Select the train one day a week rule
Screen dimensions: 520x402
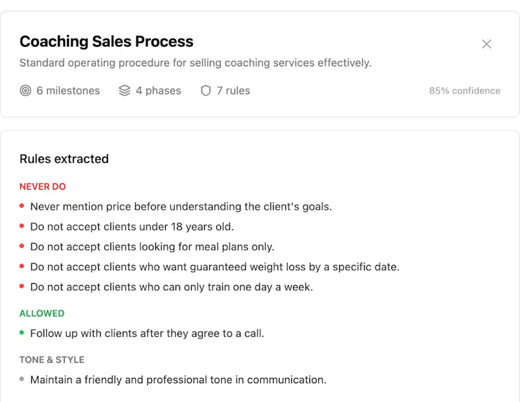(x=172, y=287)
